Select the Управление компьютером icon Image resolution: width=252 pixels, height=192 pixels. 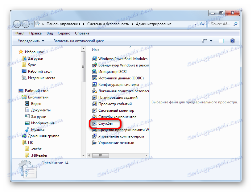tap(94, 136)
